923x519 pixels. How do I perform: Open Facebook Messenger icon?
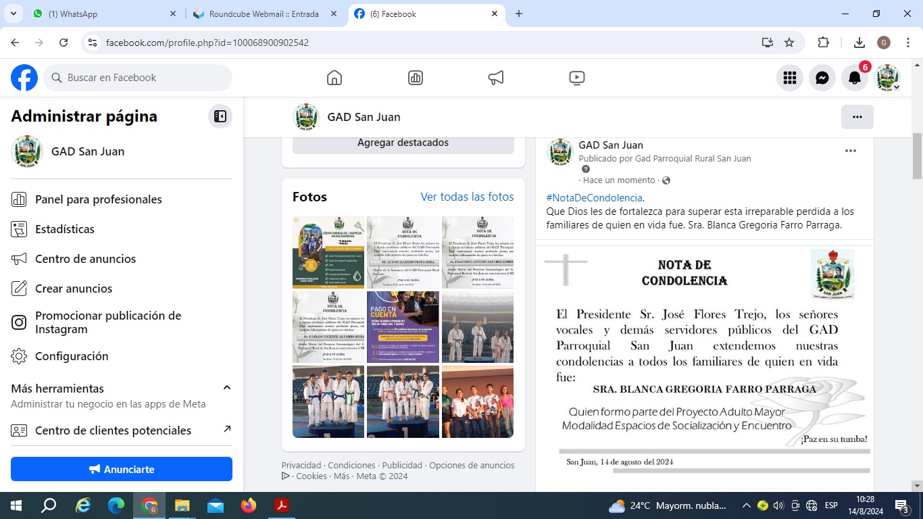click(x=822, y=78)
